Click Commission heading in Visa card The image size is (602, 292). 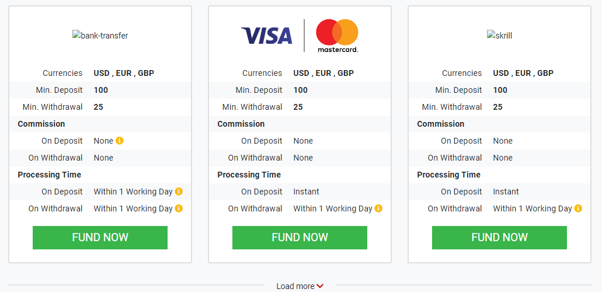tap(241, 124)
